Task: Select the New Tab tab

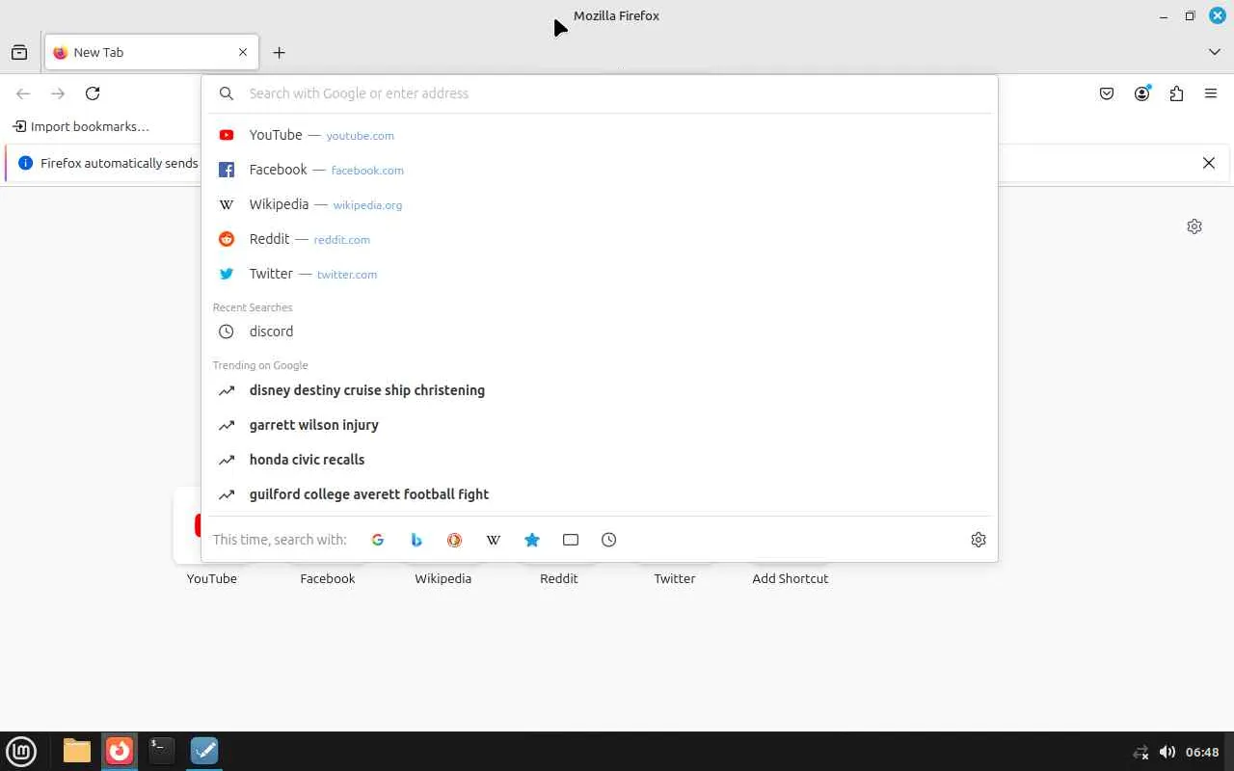Action: [151, 52]
